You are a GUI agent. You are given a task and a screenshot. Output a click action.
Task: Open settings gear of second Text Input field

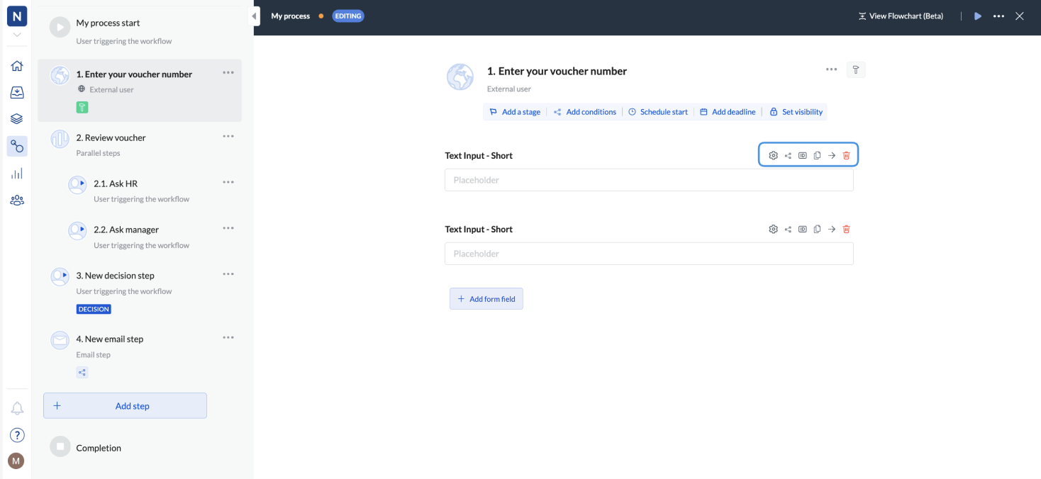pyautogui.click(x=773, y=229)
